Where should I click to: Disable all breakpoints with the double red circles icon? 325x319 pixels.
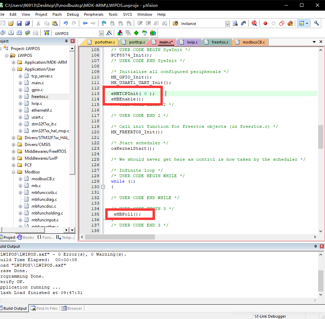click(282, 23)
